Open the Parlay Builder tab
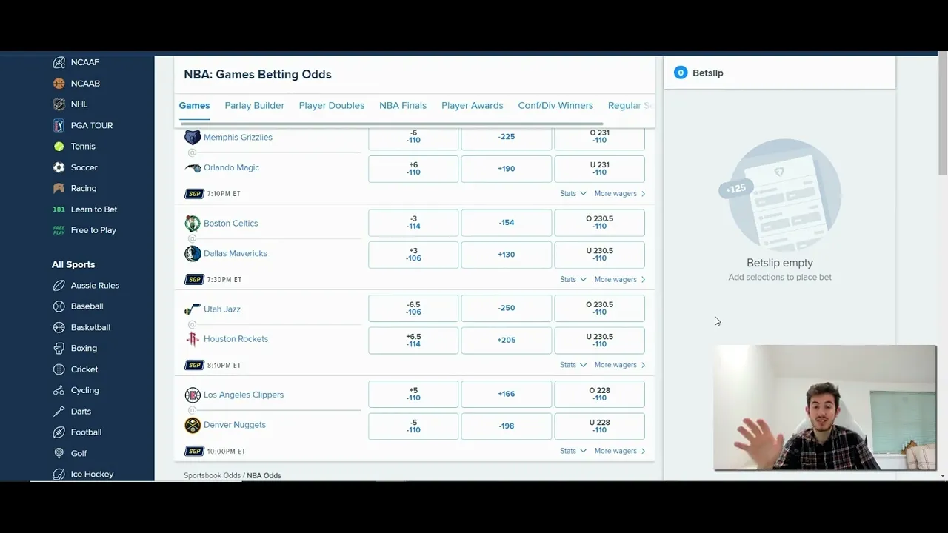Screen dimensions: 948x533 pos(254,105)
